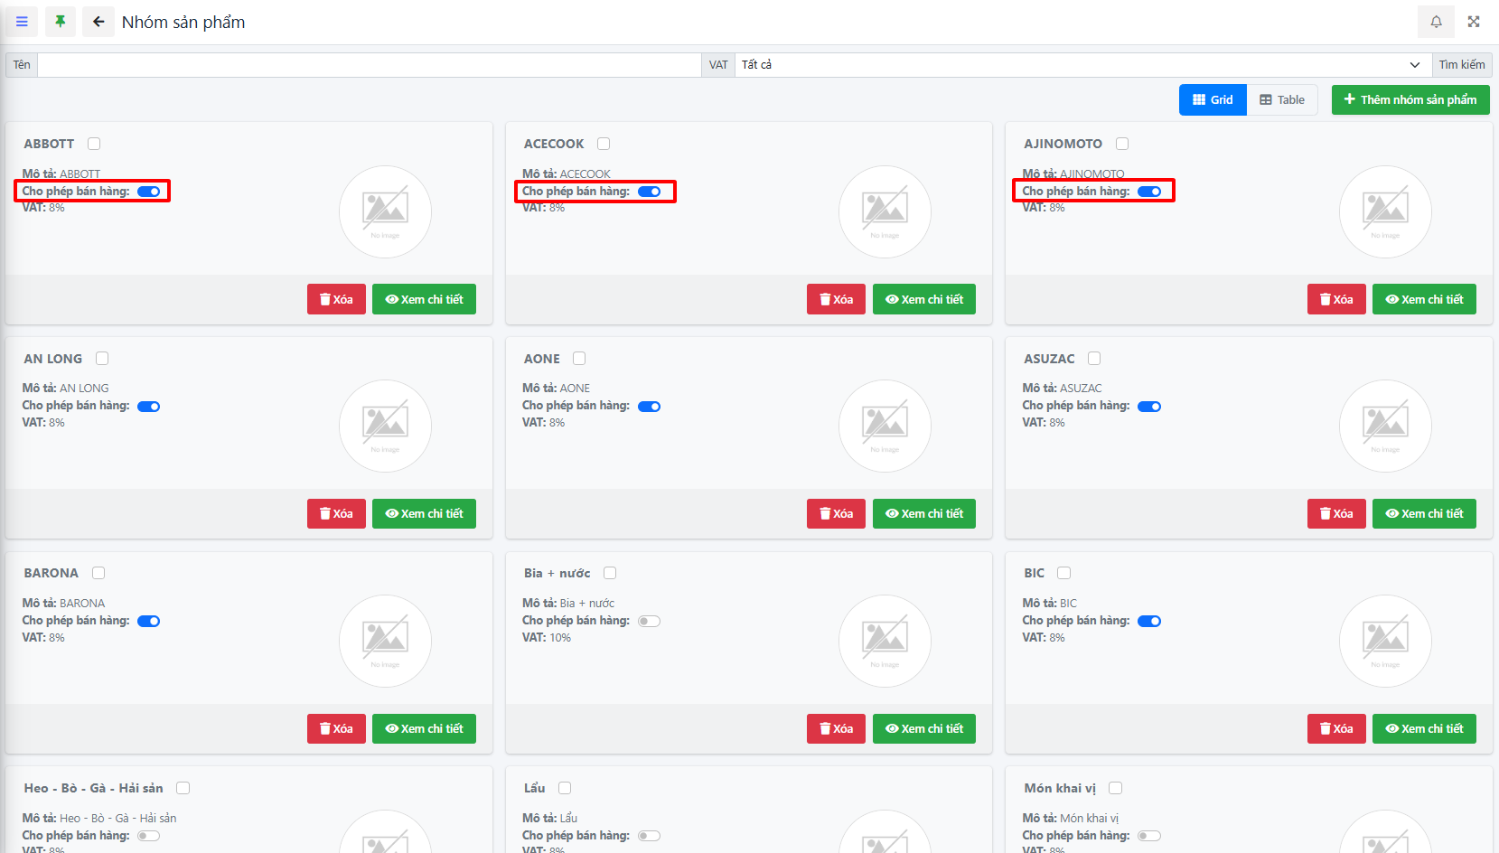1499x853 pixels.
Task: Click the back arrow icon
Action: pyautogui.click(x=98, y=22)
